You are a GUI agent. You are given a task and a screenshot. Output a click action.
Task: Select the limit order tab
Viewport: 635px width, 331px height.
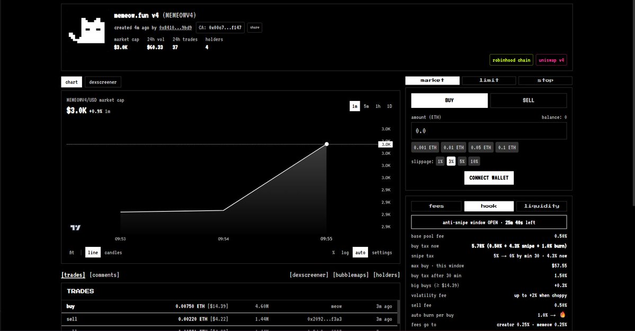point(489,80)
